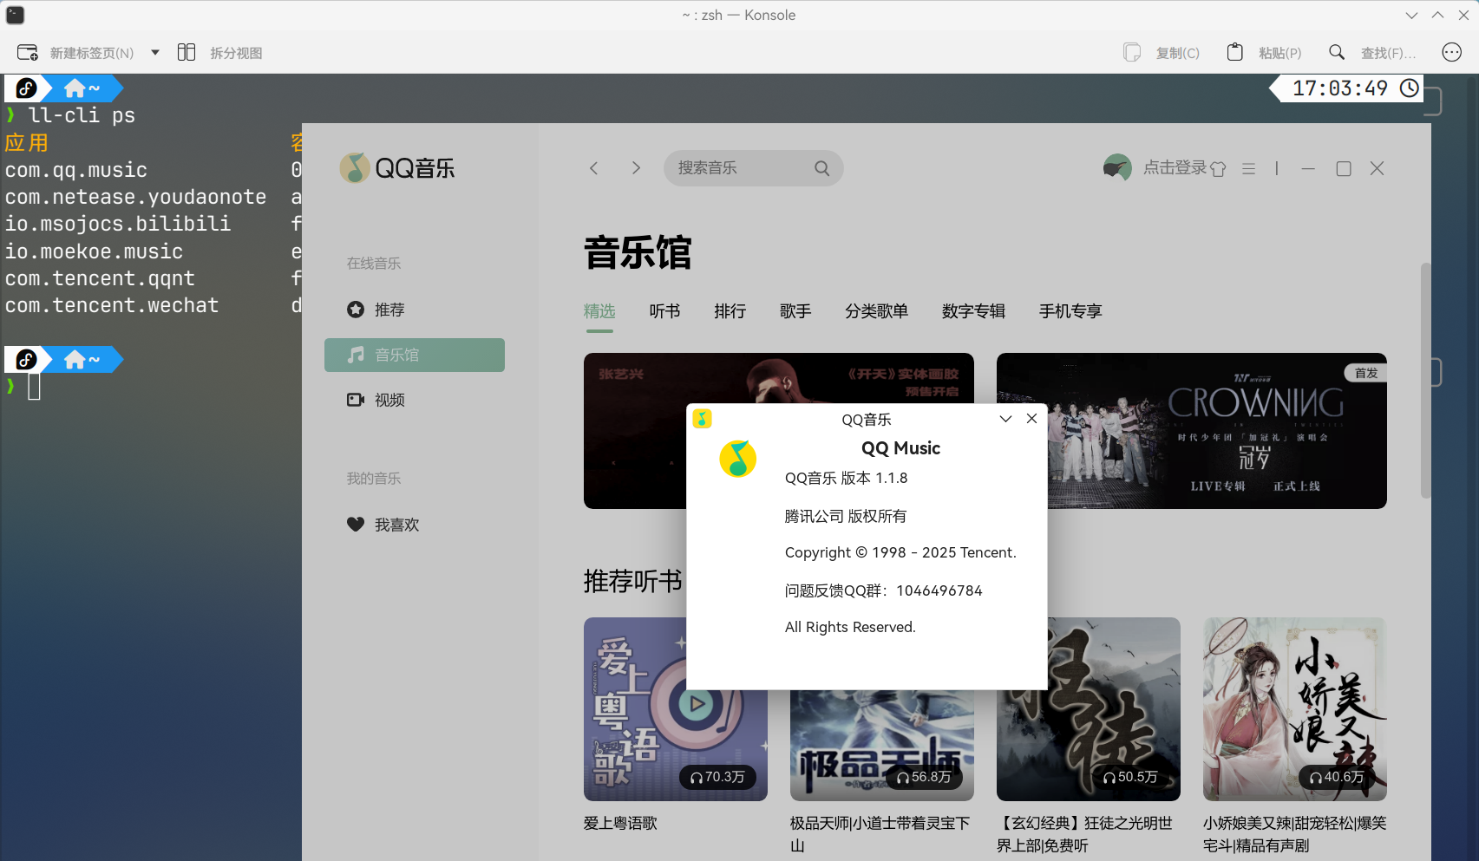Play the 爱上粤语歌 audiobook cover play button
The image size is (1479, 861).
click(x=697, y=703)
